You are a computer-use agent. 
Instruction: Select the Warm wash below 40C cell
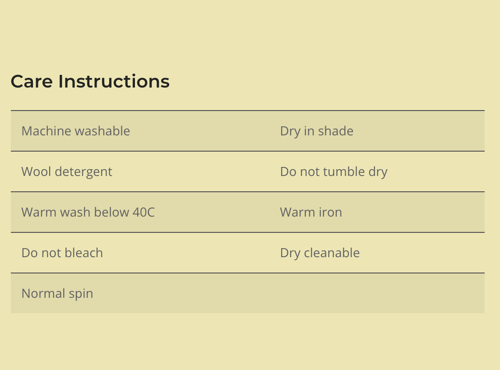[88, 213]
